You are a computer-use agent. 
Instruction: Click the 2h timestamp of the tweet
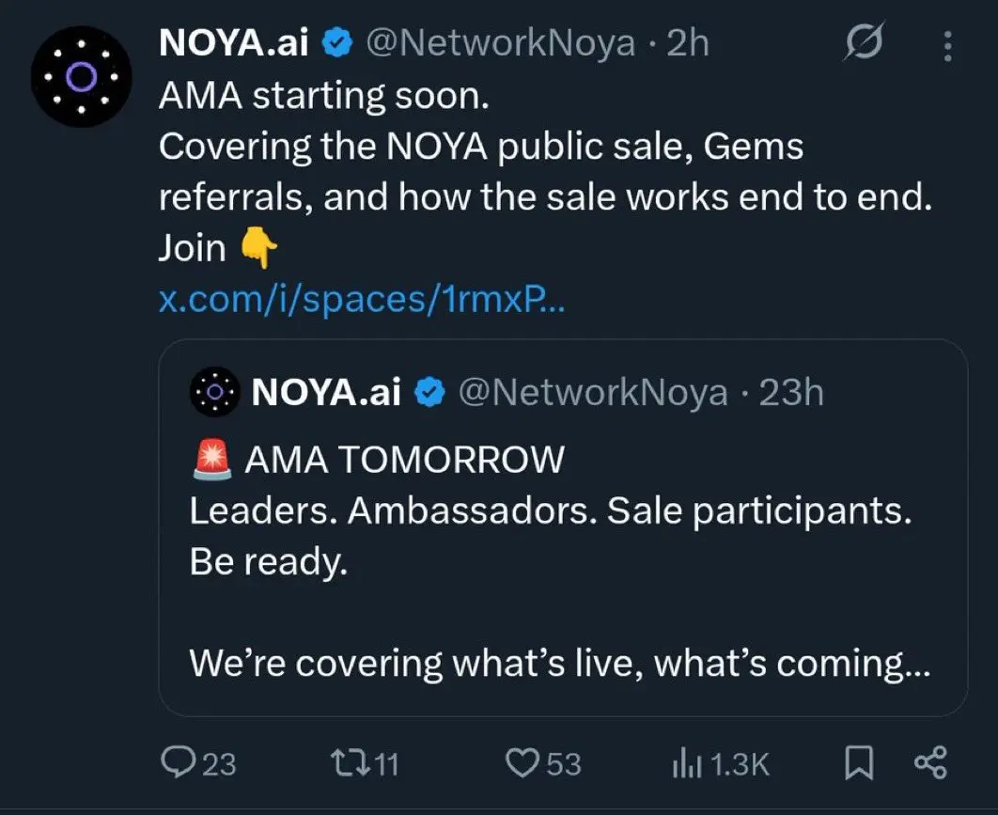[687, 44]
